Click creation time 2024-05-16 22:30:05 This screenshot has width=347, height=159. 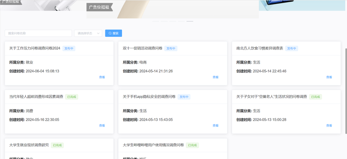43,120
